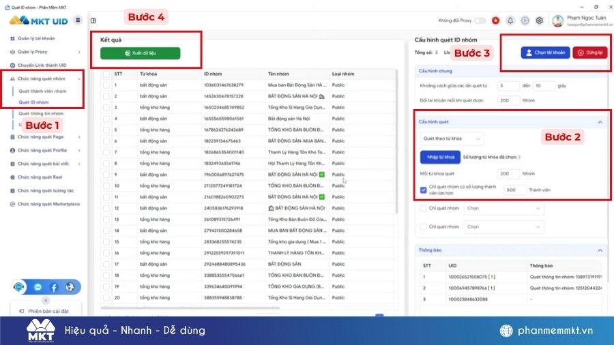Viewport: 614px width, 345px height.
Task: Click Dừng lại stop button
Action: (590, 52)
